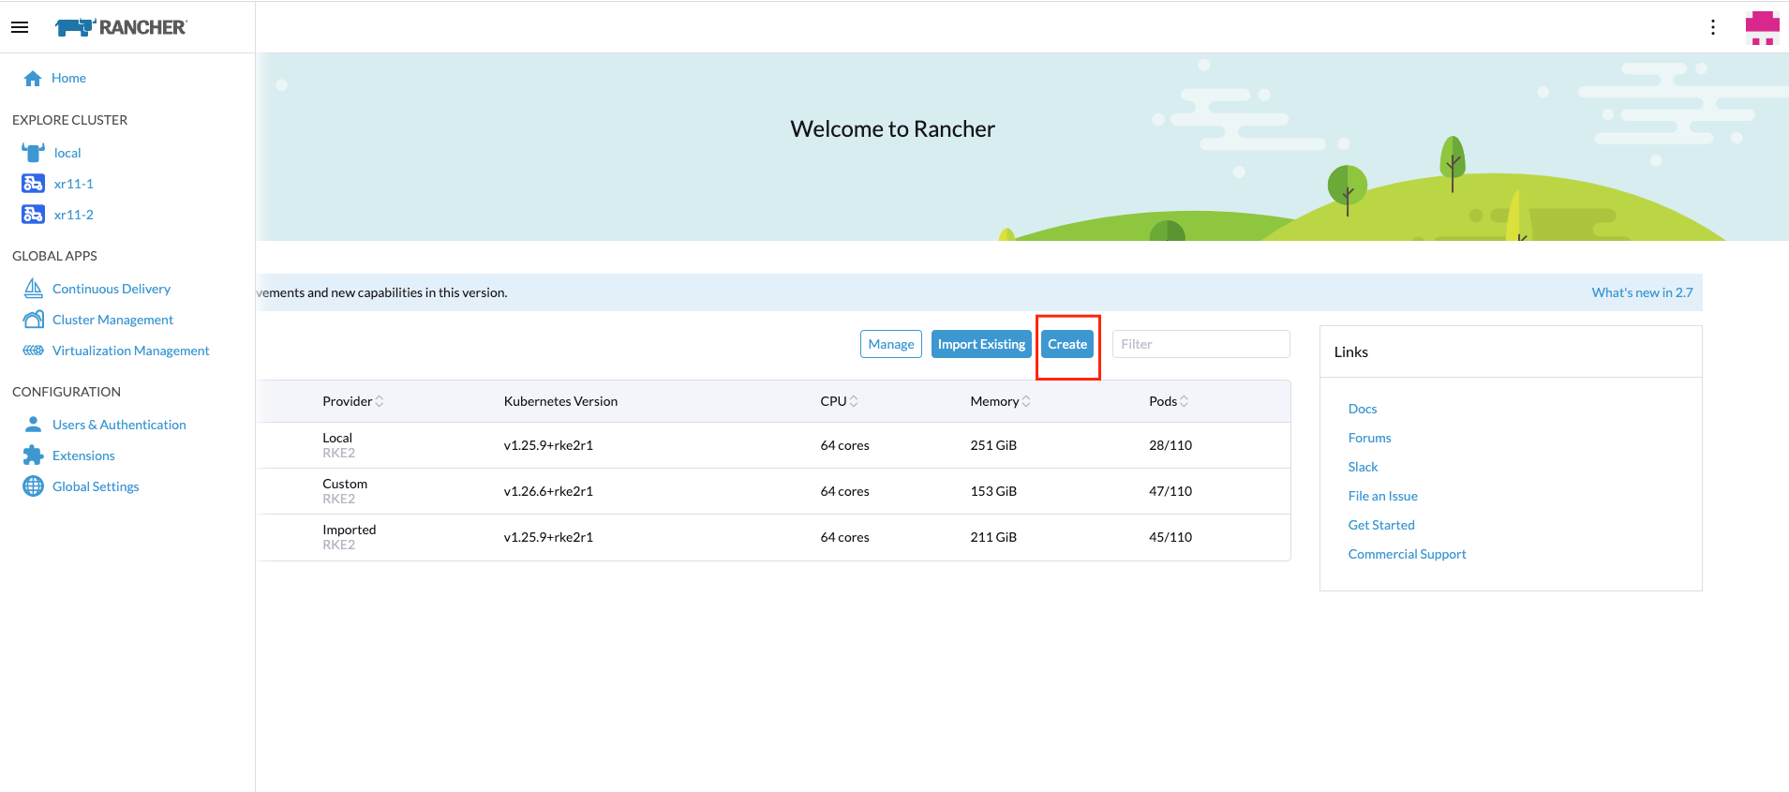1789x792 pixels.
Task: Sort table by CPU column
Action: pyautogui.click(x=839, y=401)
